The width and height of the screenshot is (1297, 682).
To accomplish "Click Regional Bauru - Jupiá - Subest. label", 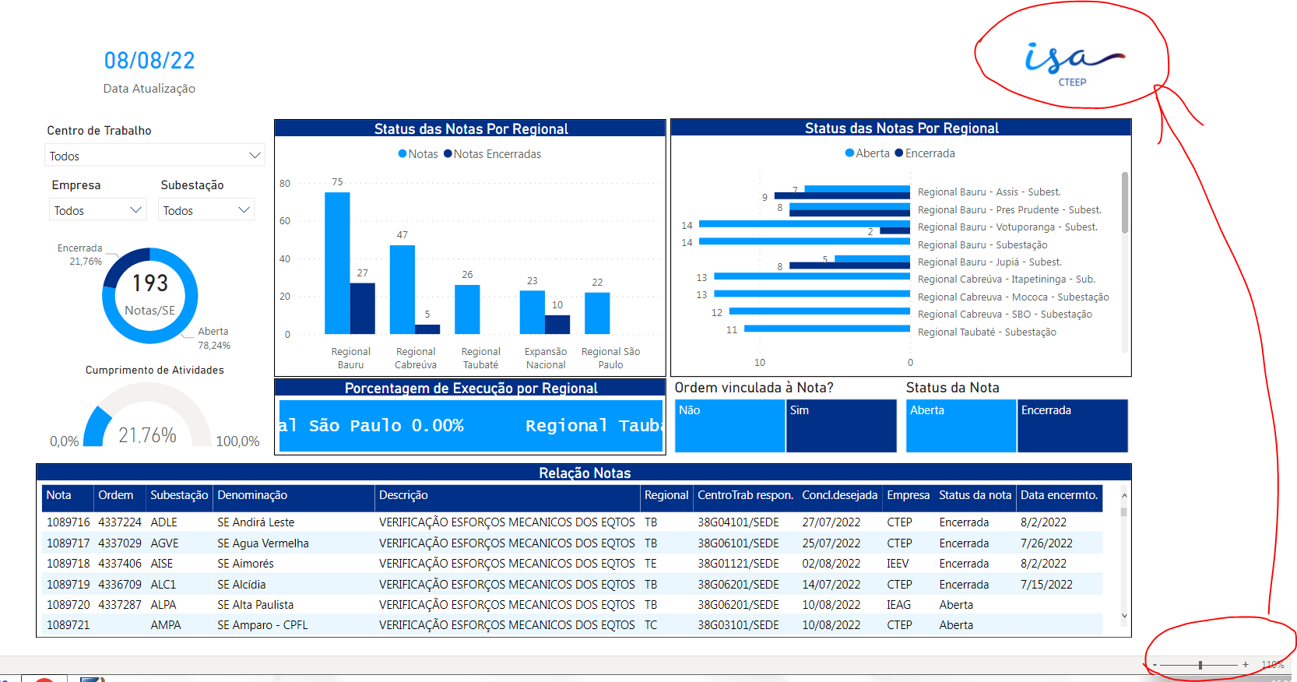I will click(989, 262).
